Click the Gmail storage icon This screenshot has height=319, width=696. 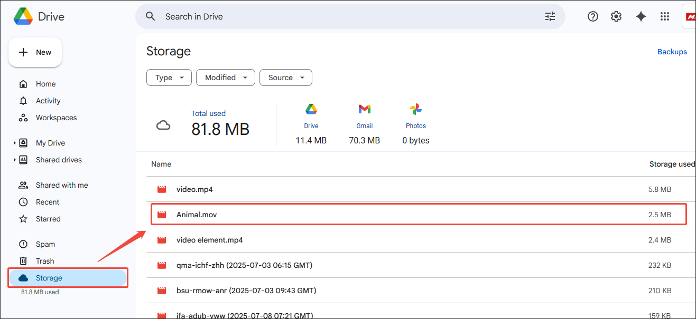(364, 109)
